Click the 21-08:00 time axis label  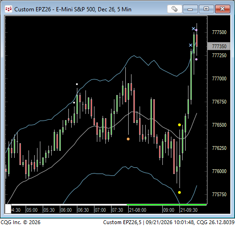[138, 210]
